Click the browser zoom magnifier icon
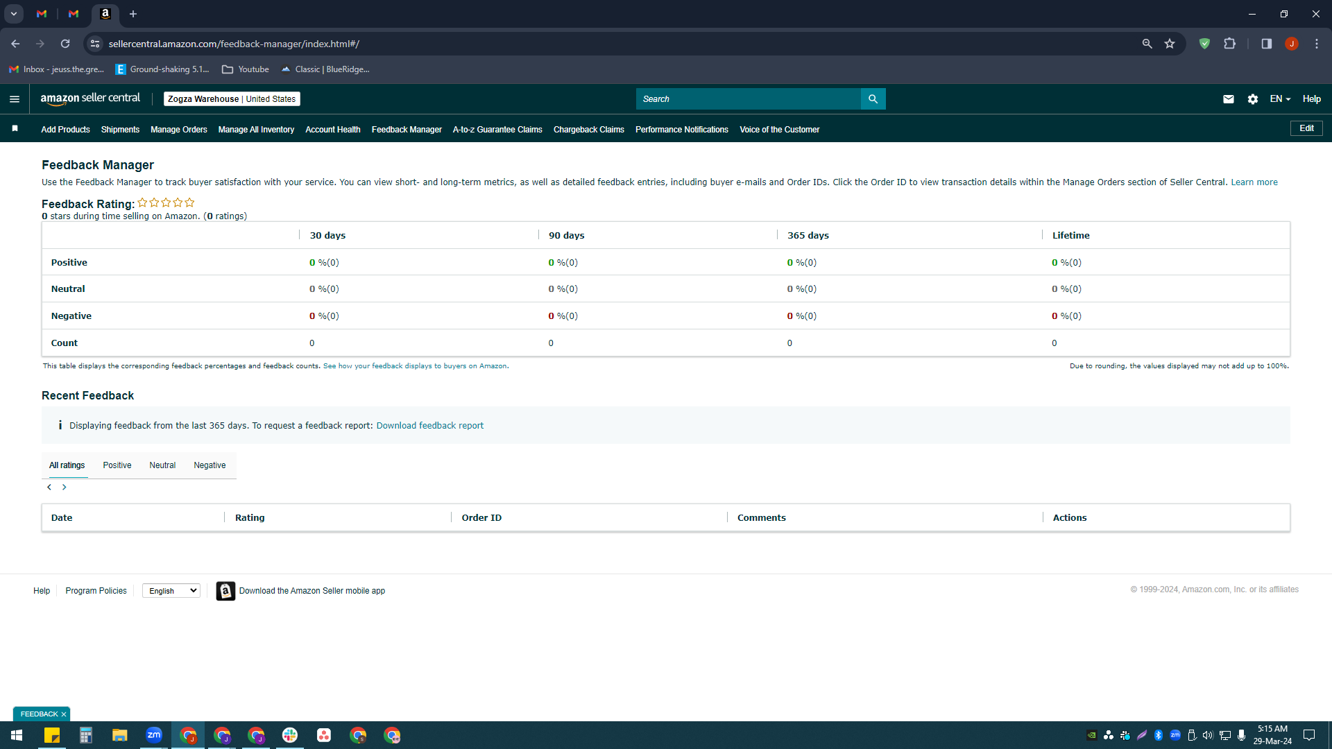The height and width of the screenshot is (749, 1332). (1147, 44)
